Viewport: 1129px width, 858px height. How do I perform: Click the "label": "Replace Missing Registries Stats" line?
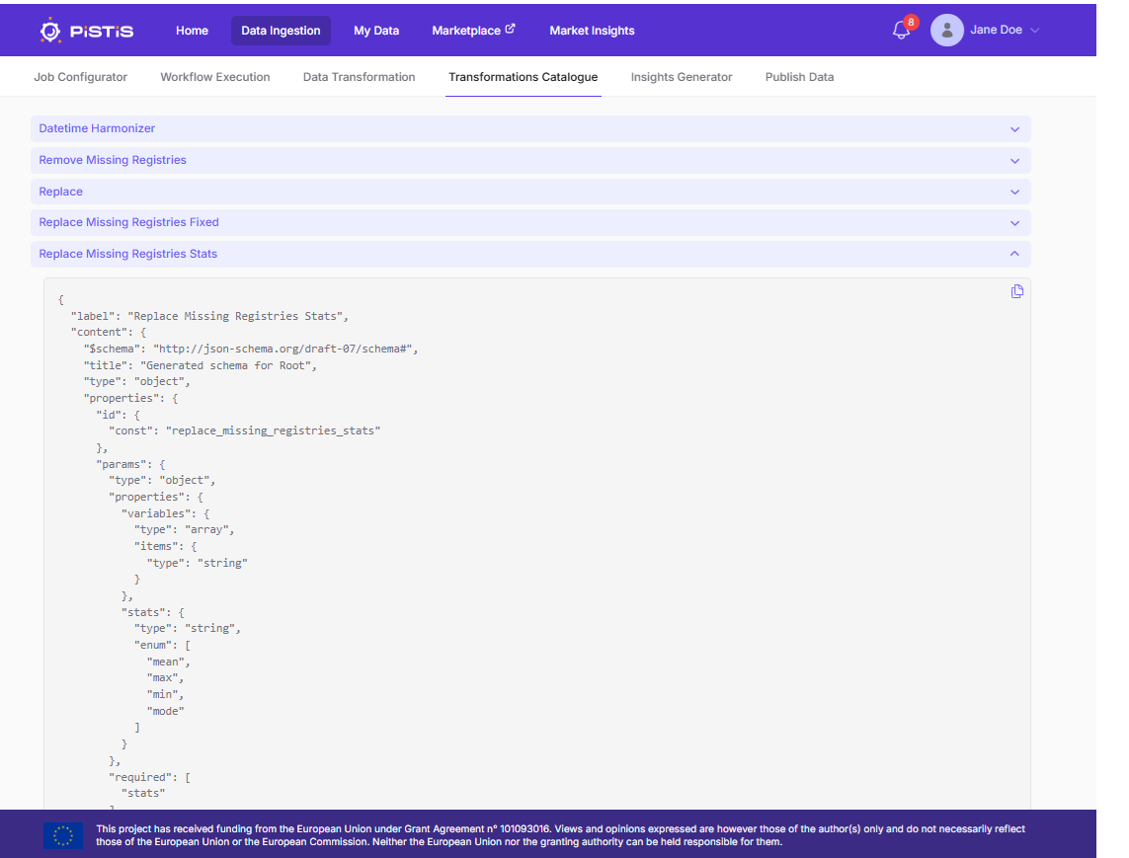(x=209, y=316)
